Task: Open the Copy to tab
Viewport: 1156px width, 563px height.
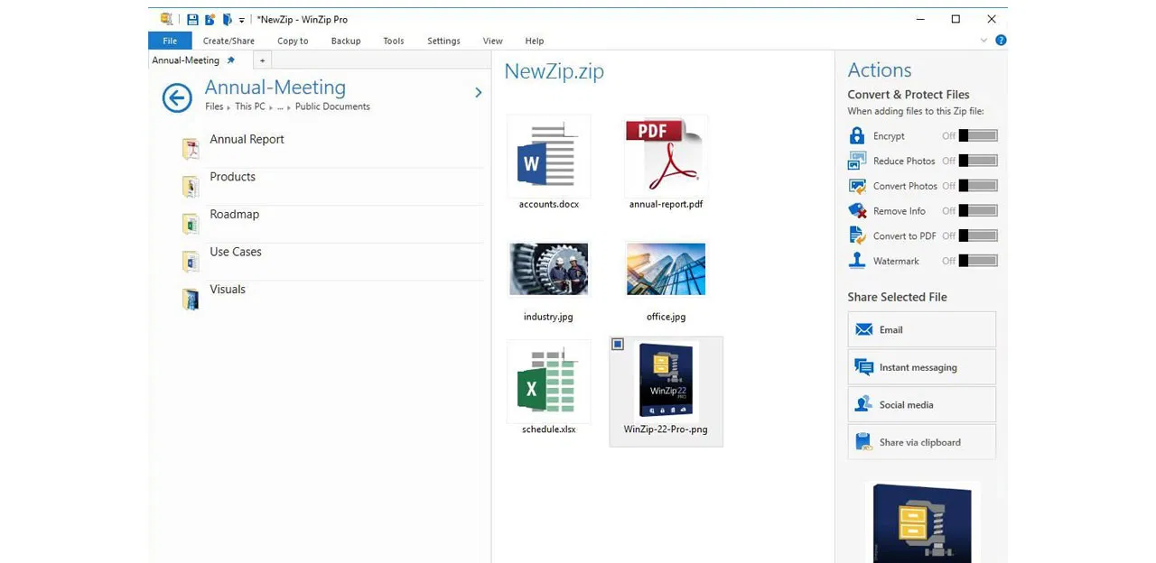Action: [x=293, y=41]
